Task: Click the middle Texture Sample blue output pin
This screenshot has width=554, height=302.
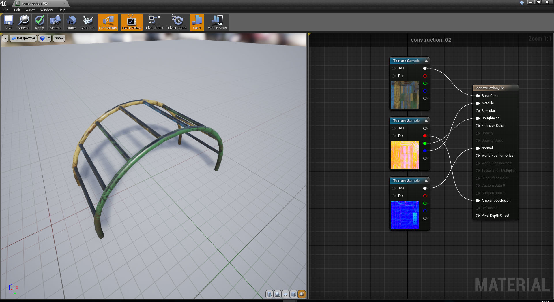Action: 425,151
